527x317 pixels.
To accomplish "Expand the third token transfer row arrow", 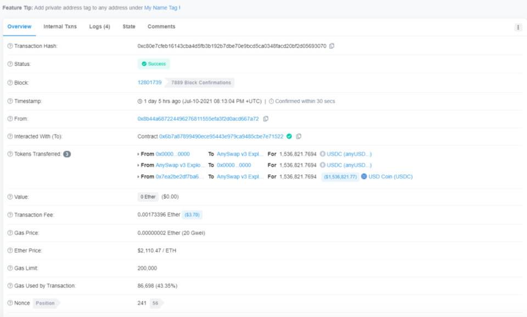I will point(138,177).
